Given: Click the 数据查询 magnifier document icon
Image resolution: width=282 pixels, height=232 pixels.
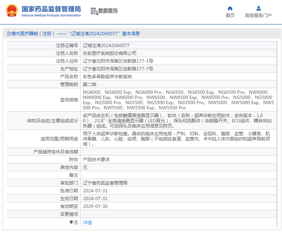Looking at the screenshot, I should [94, 11].
